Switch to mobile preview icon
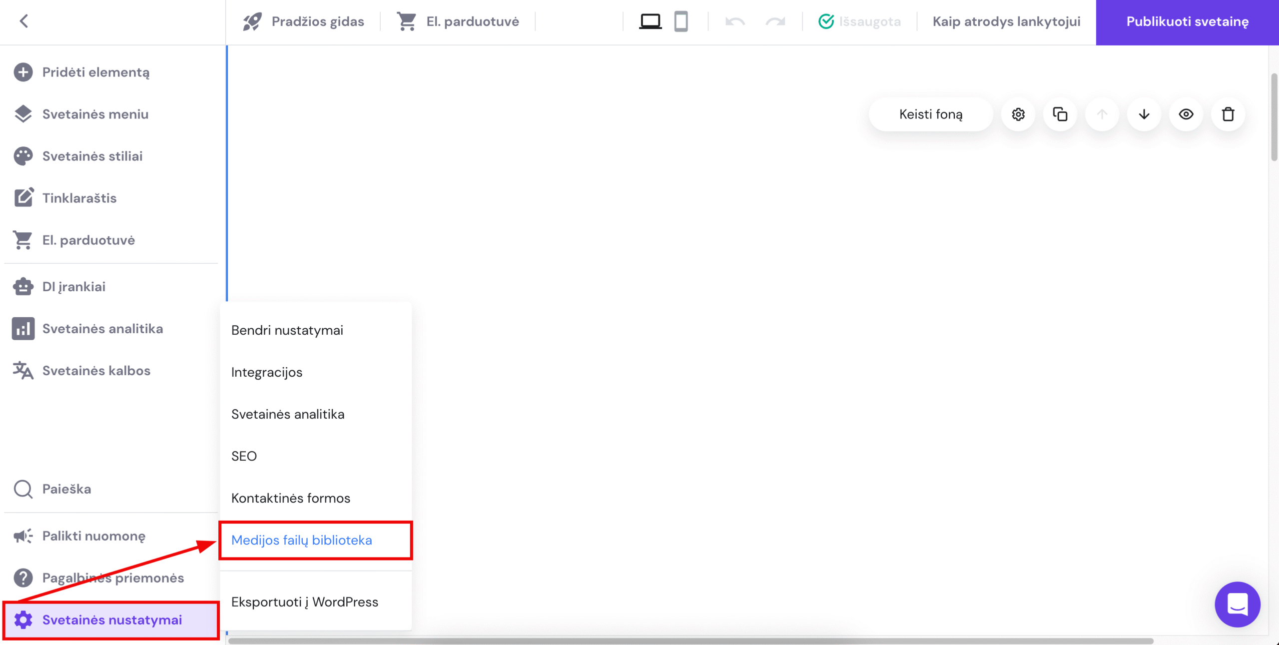 [x=681, y=21]
